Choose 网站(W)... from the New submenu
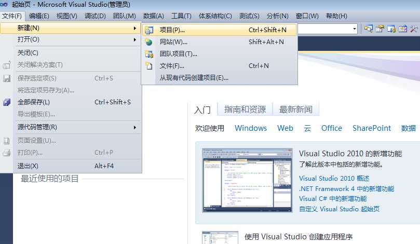The height and width of the screenshot is (244, 420). pyautogui.click(x=220, y=42)
